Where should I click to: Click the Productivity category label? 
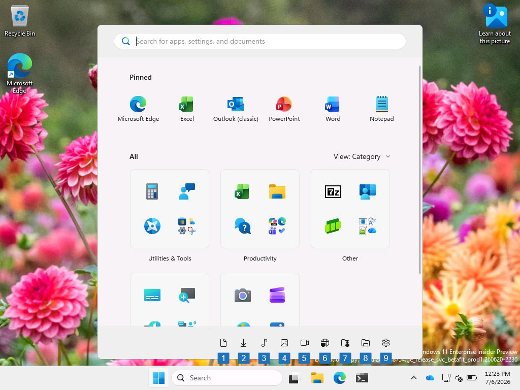(x=260, y=258)
